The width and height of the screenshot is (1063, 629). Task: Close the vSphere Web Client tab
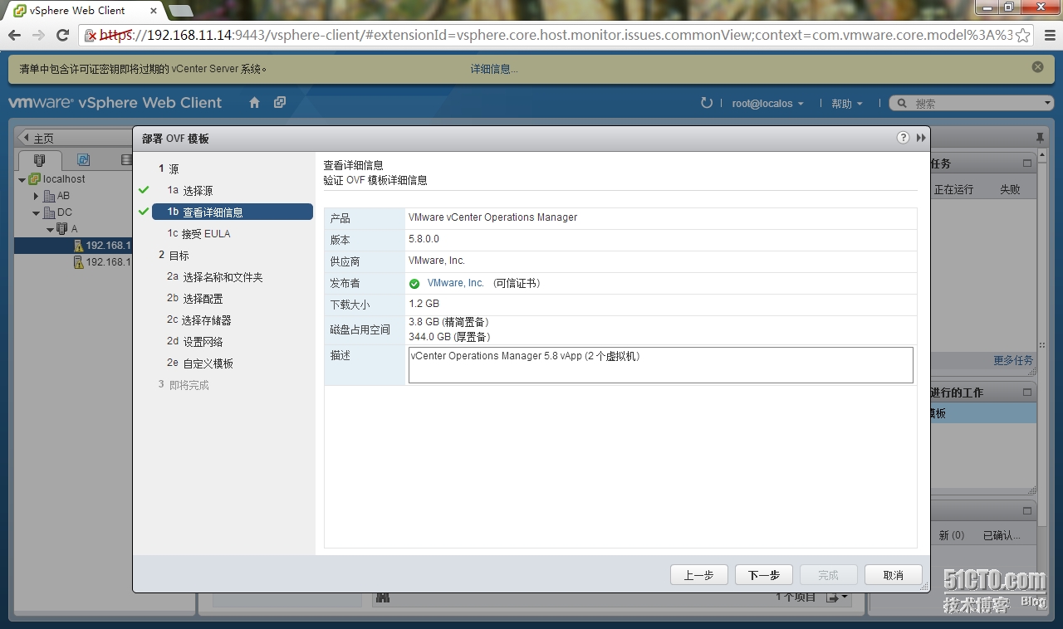pos(154,11)
